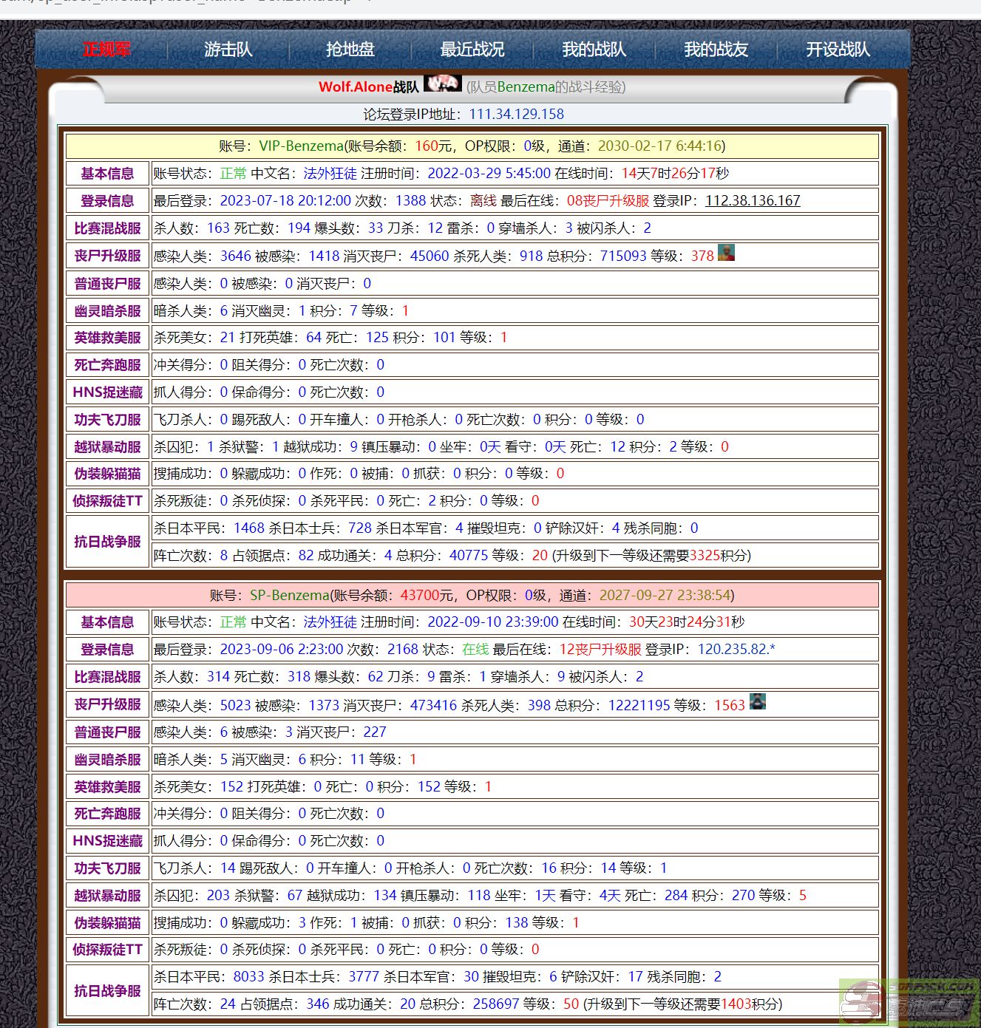Image resolution: width=981 pixels, height=1028 pixels.
Task: Click the level 1563 rank avatar icon
Action: coord(758,702)
